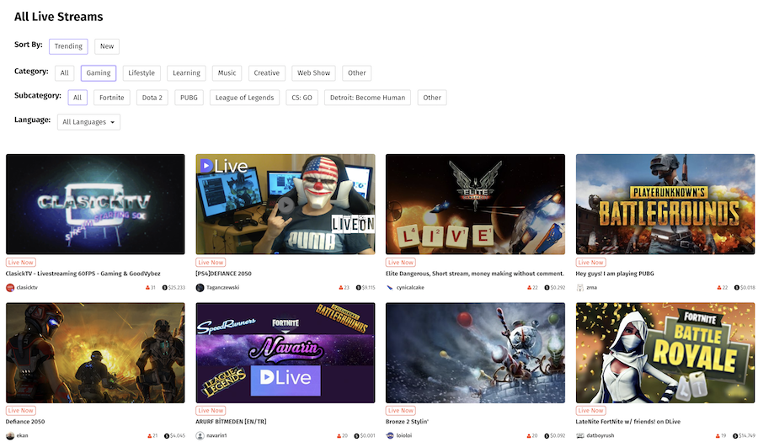Screen dimensions: 758x447
Task: Filter by Detroit: Become Human subcategory
Action: pos(367,98)
